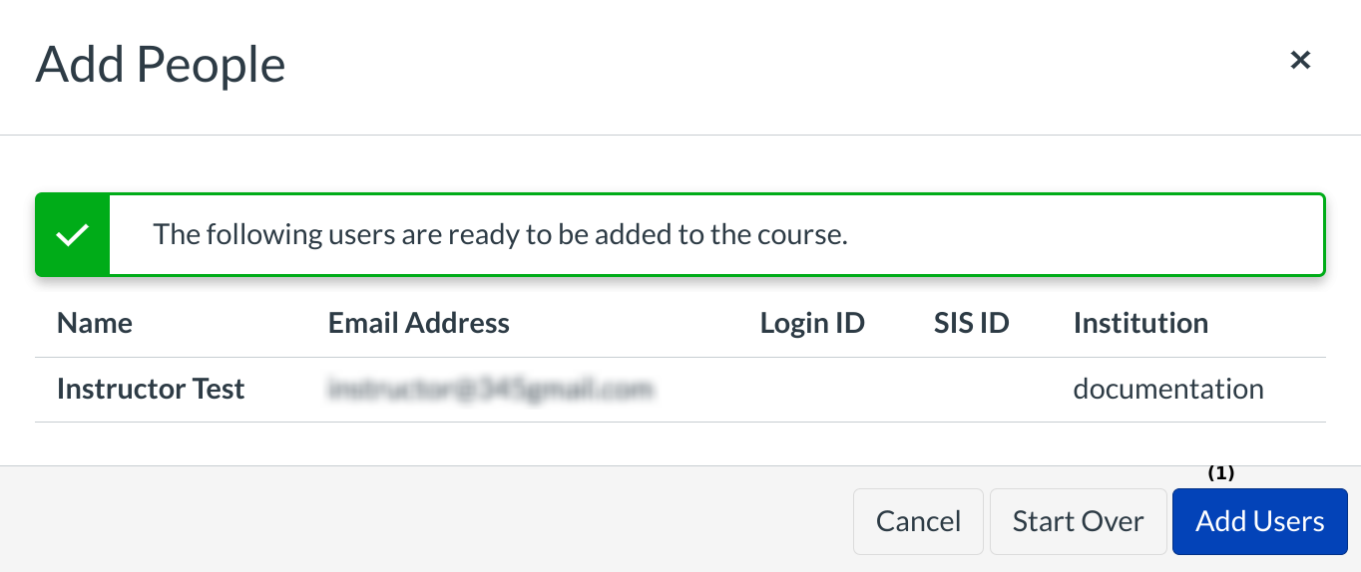Click the Email Address column header
This screenshot has height=572, width=1361.
(419, 323)
